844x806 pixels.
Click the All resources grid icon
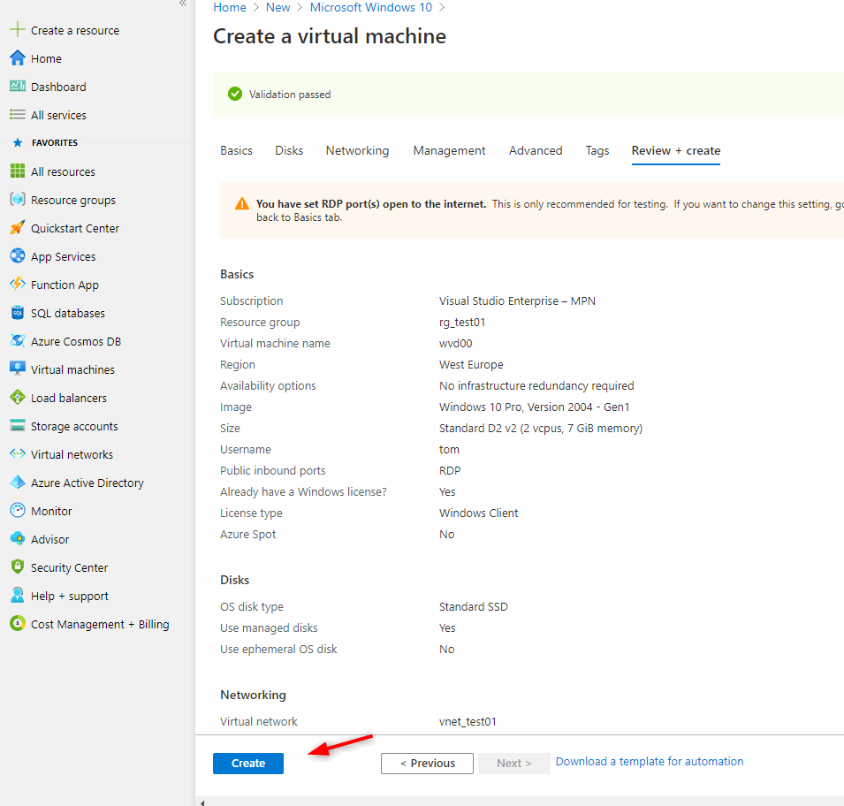17,171
